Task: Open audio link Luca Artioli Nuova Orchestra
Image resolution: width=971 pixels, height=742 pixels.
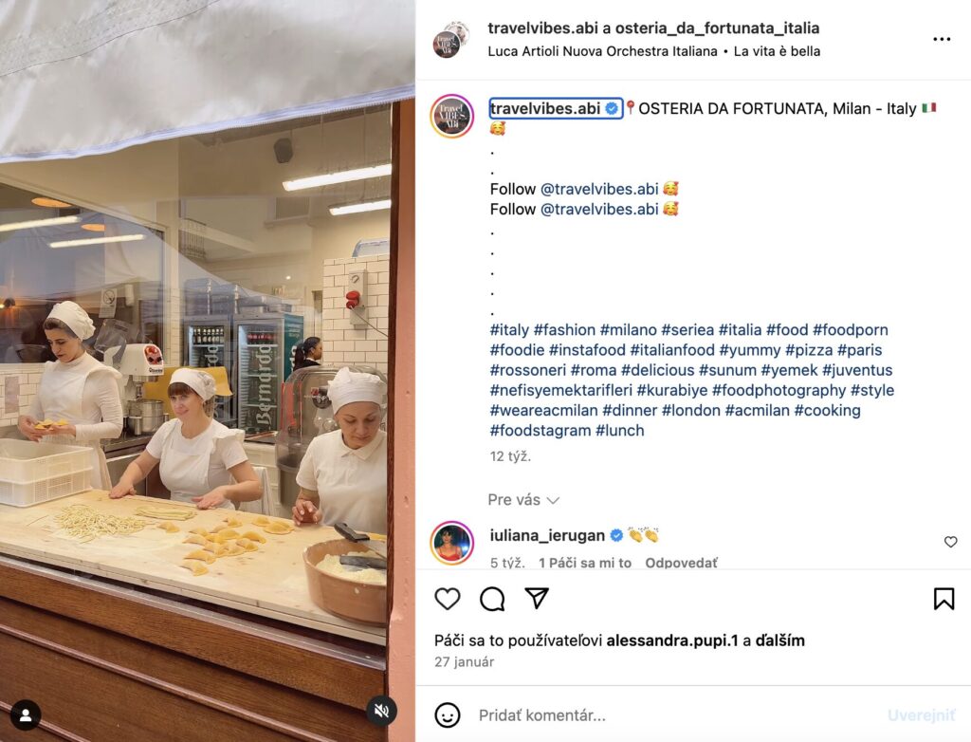Action: coord(602,51)
